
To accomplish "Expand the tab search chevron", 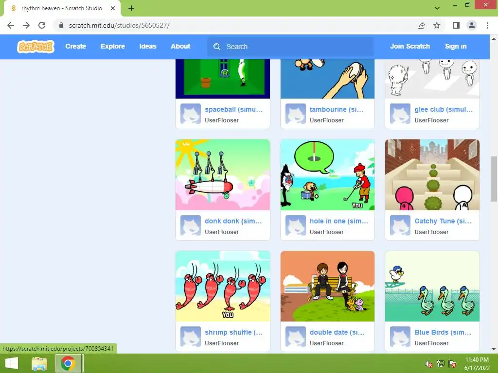I will (x=437, y=8).
